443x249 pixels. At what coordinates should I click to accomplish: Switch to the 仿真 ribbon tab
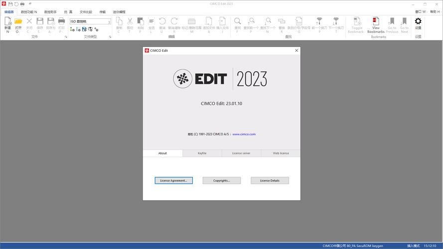tap(68, 12)
